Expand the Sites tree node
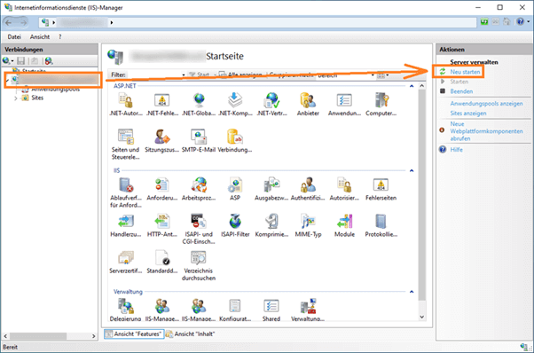This screenshot has height=353, width=534. point(15,98)
